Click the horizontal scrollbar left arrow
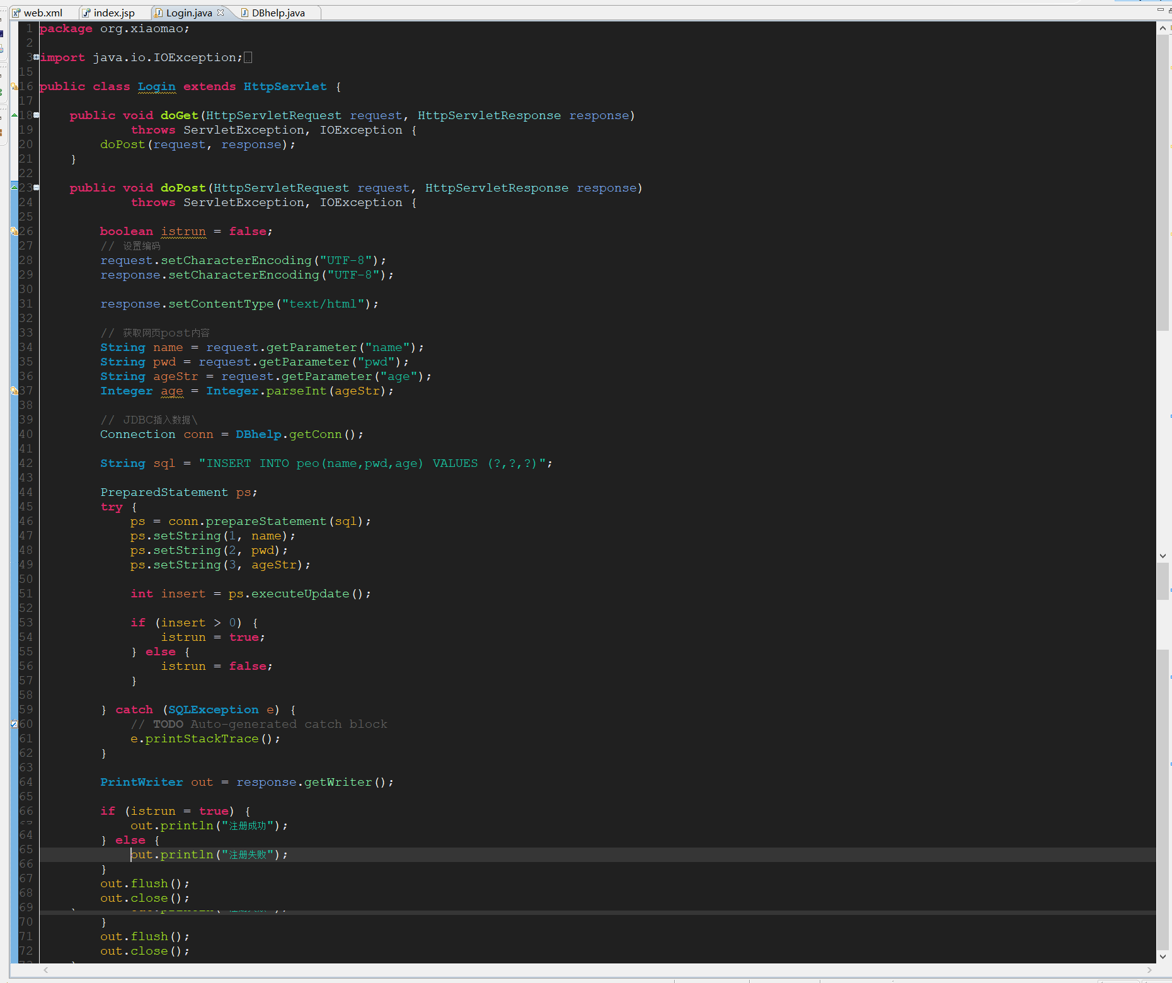 pyautogui.click(x=45, y=970)
